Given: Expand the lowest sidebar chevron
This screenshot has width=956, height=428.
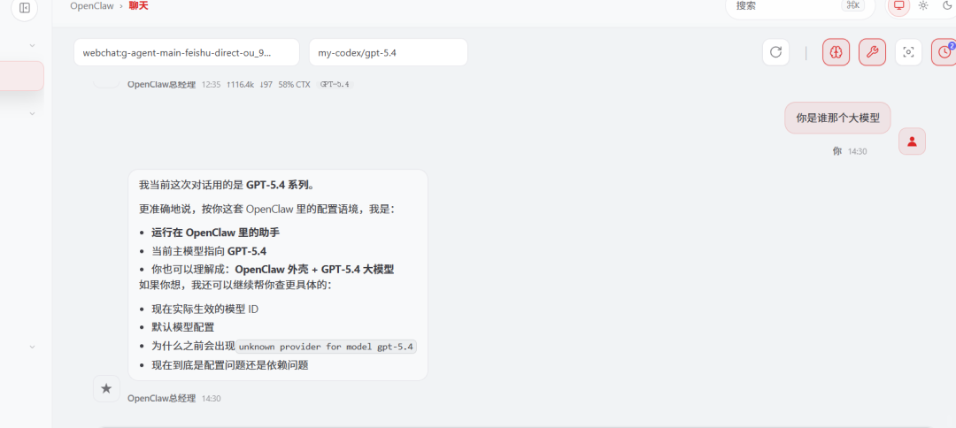Looking at the screenshot, I should [33, 347].
